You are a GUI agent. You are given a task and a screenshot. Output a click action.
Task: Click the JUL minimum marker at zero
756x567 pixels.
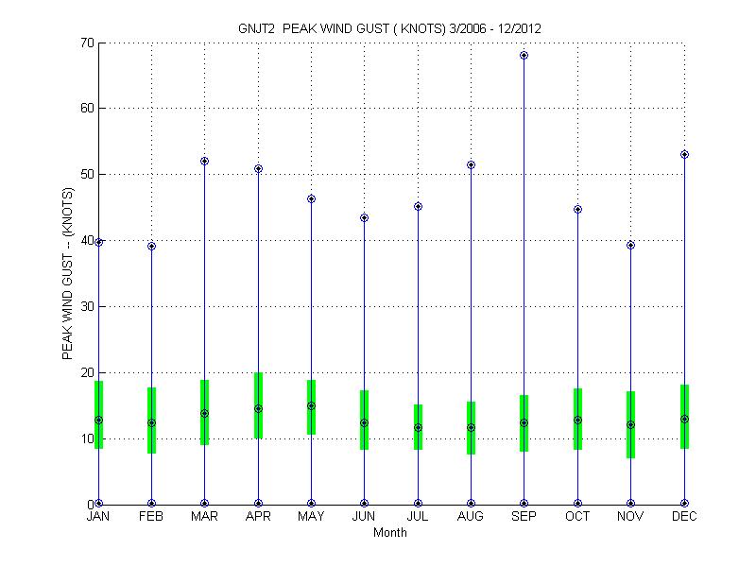pos(418,504)
